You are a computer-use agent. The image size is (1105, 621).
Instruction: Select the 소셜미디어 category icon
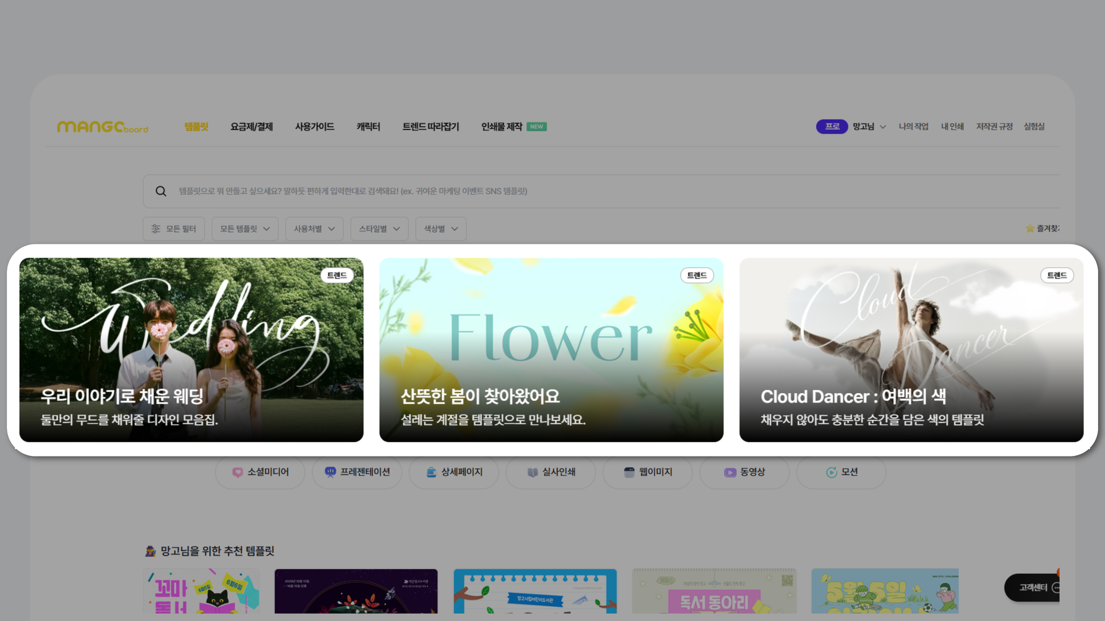tap(237, 472)
